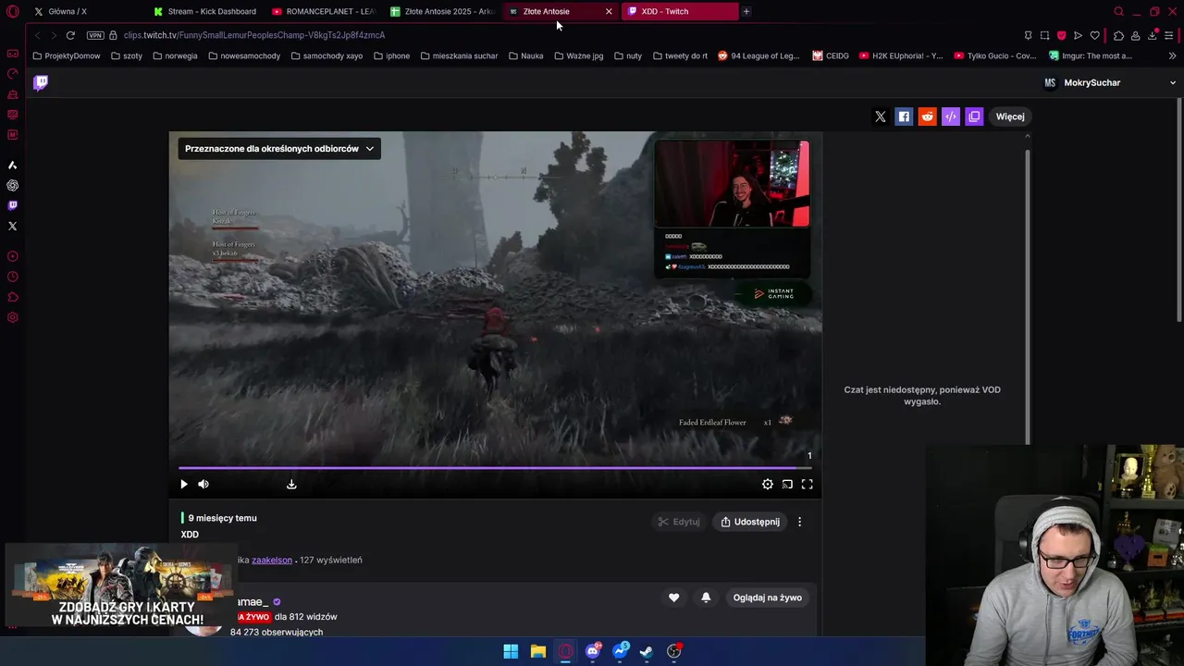This screenshot has height=666, width=1184.
Task: Click the Udostępnij share button
Action: pos(750,522)
